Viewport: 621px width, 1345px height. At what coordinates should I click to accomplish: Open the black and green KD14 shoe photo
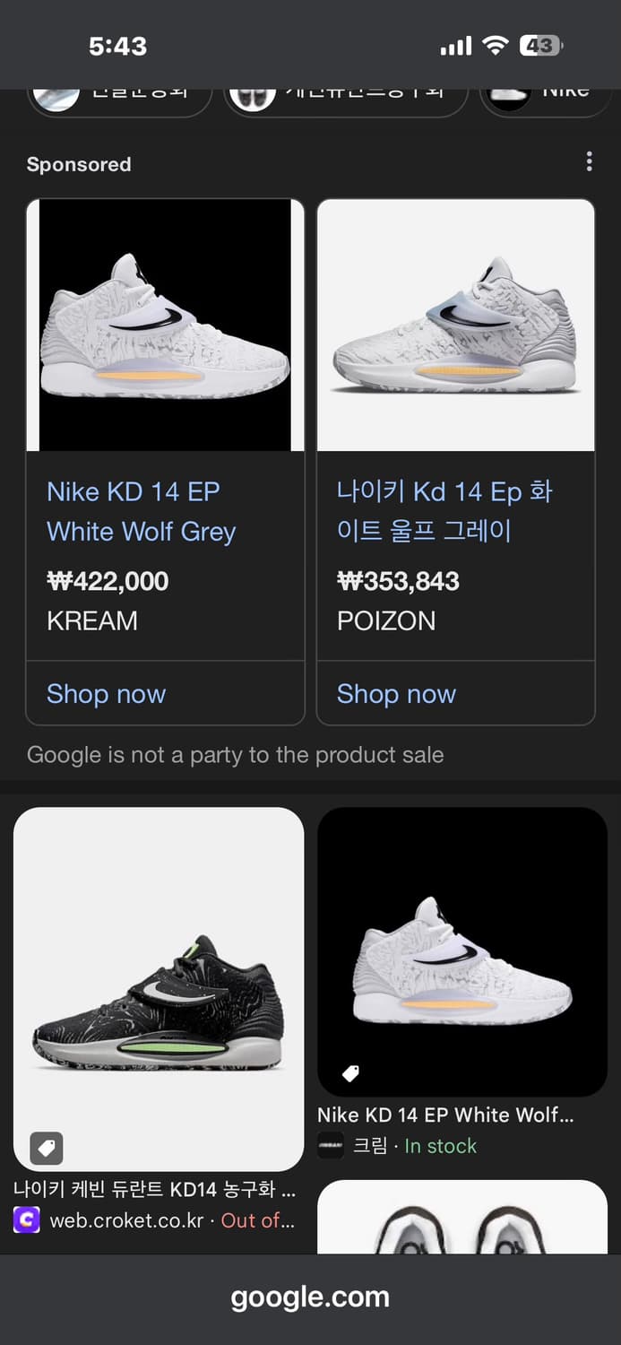pyautogui.click(x=159, y=989)
